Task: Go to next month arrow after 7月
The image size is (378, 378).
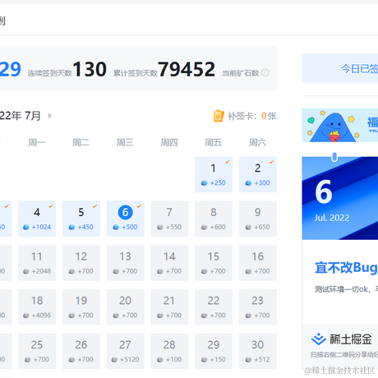Action: [50, 116]
